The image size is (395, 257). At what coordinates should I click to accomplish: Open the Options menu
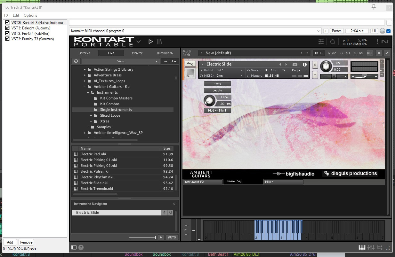point(30,15)
